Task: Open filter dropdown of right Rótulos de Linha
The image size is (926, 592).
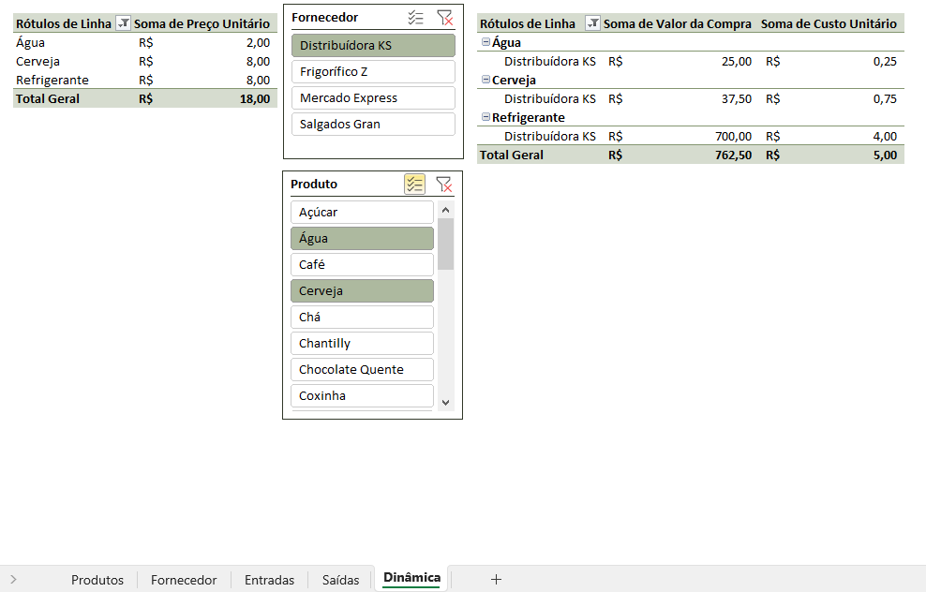Action: 592,23
